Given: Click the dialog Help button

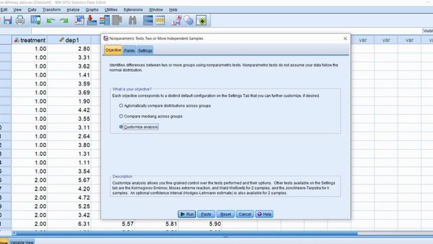Looking at the screenshot, I should (265, 214).
